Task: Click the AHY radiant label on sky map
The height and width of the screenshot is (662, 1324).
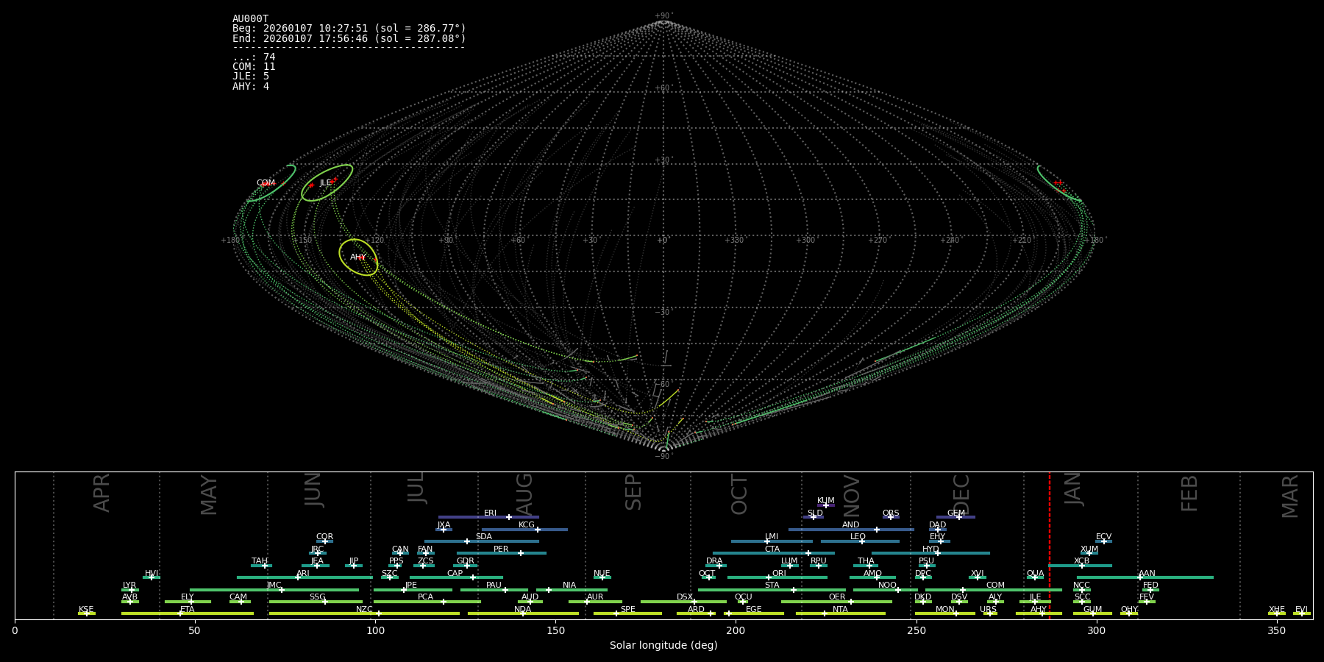Action: pos(357,257)
